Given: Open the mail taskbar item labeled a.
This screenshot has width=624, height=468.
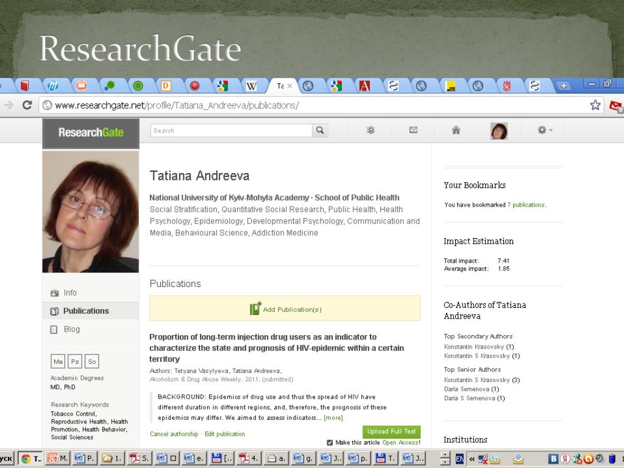Looking at the screenshot, I should click(x=276, y=458).
